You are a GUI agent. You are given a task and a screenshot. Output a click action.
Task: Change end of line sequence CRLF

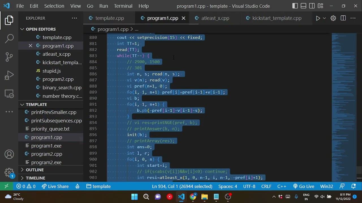coord(266,186)
